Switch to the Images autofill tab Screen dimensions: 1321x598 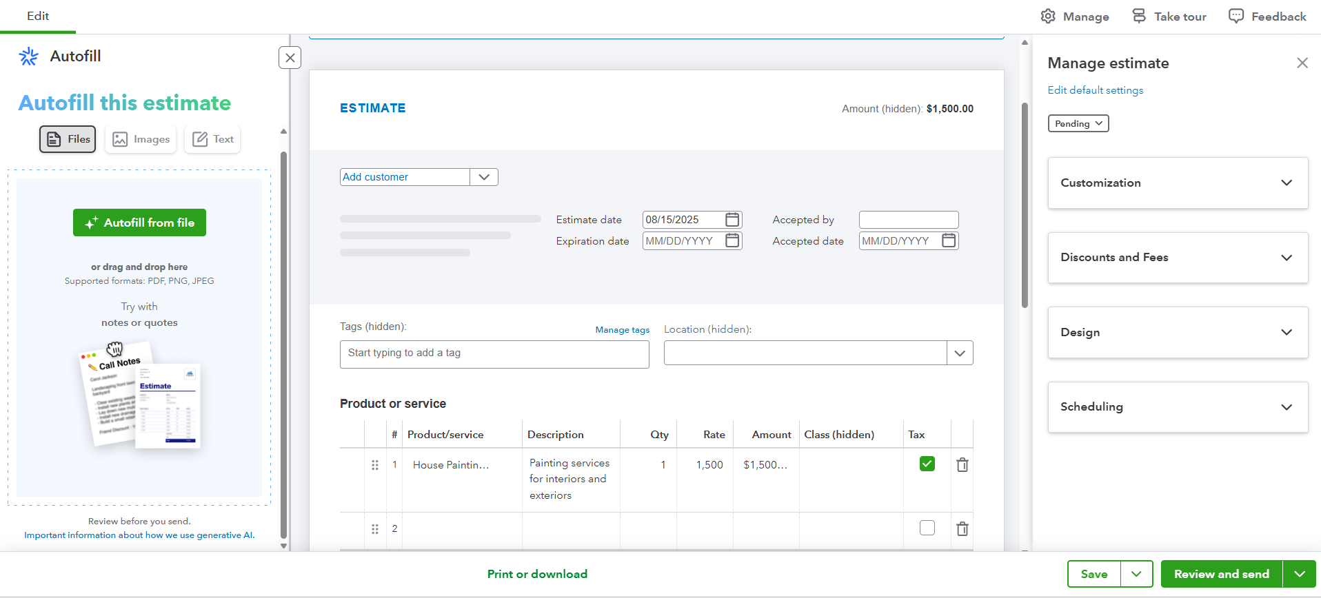click(141, 139)
